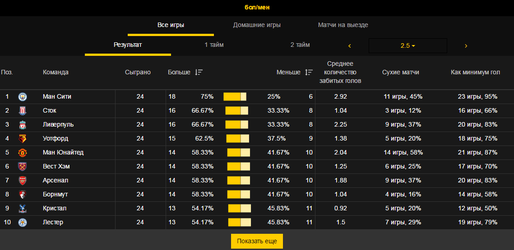The width and height of the screenshot is (514, 250).
Task: Click team name Ман Юнайтед
Action: (63, 153)
